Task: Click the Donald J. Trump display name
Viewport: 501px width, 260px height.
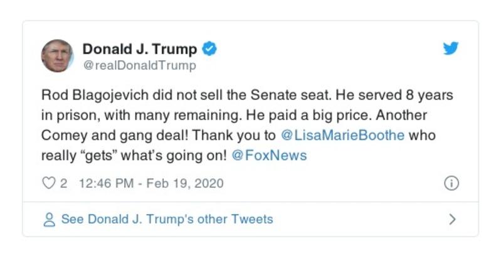Action: pos(140,49)
